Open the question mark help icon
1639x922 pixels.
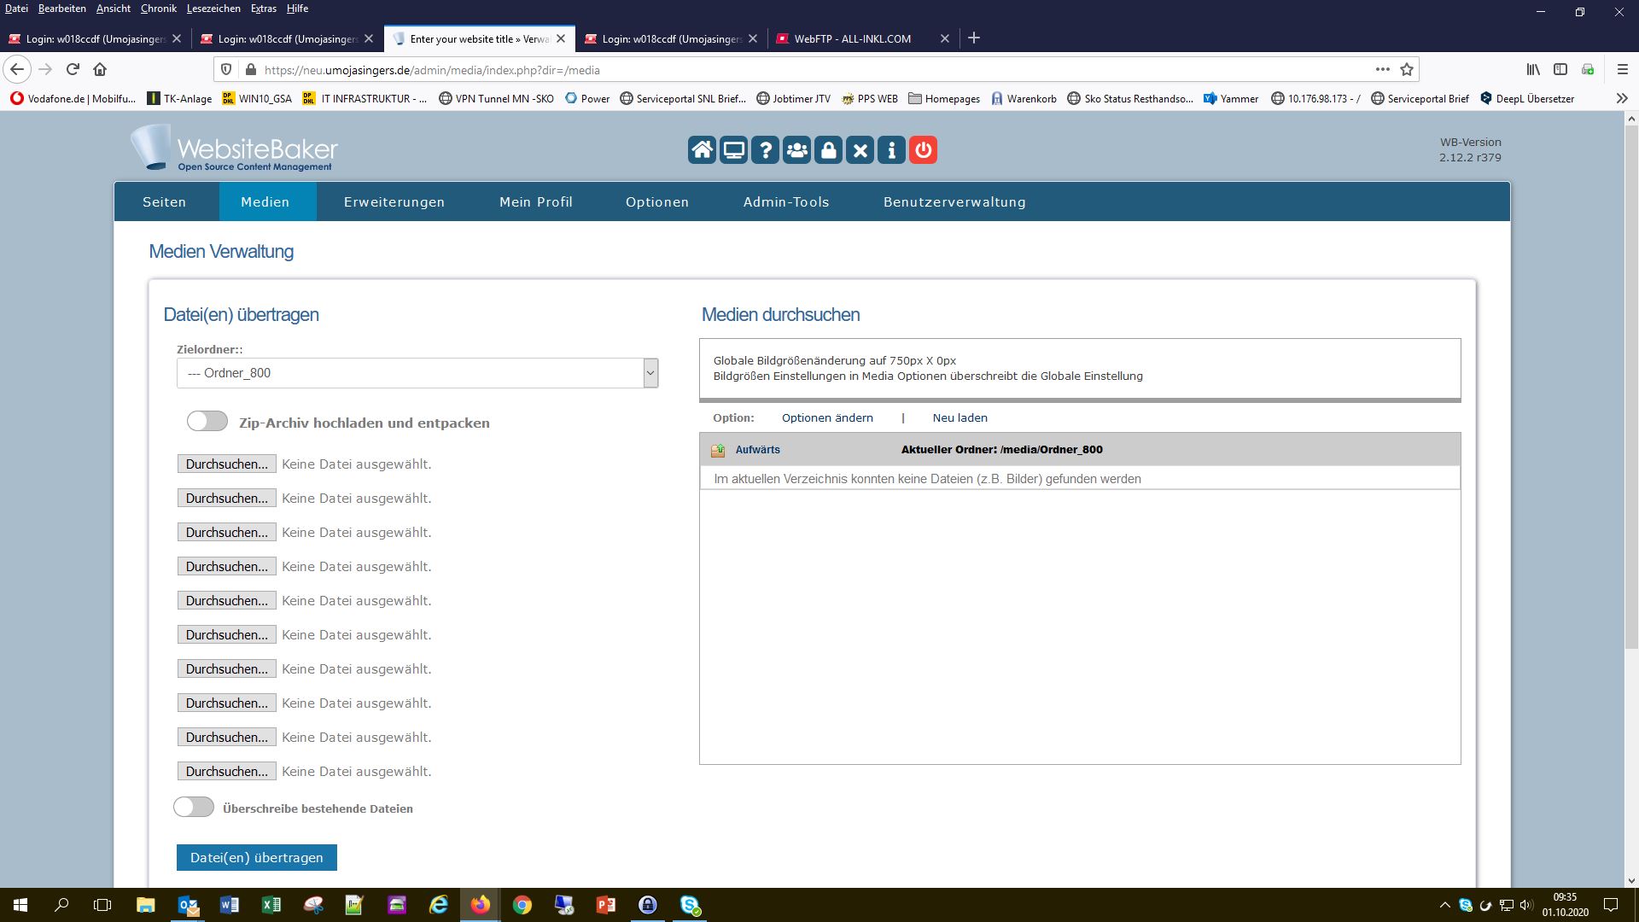tap(766, 150)
